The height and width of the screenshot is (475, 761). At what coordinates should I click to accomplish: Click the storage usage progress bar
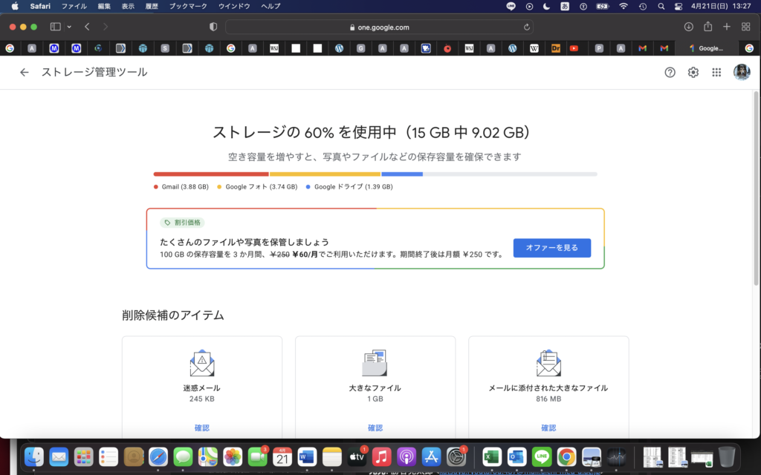click(x=375, y=174)
